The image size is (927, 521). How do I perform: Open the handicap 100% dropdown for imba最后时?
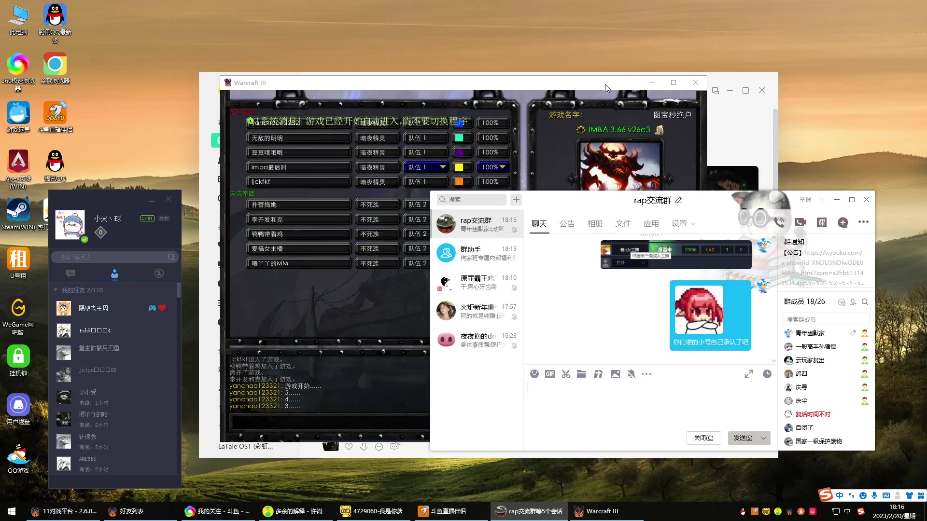point(493,167)
